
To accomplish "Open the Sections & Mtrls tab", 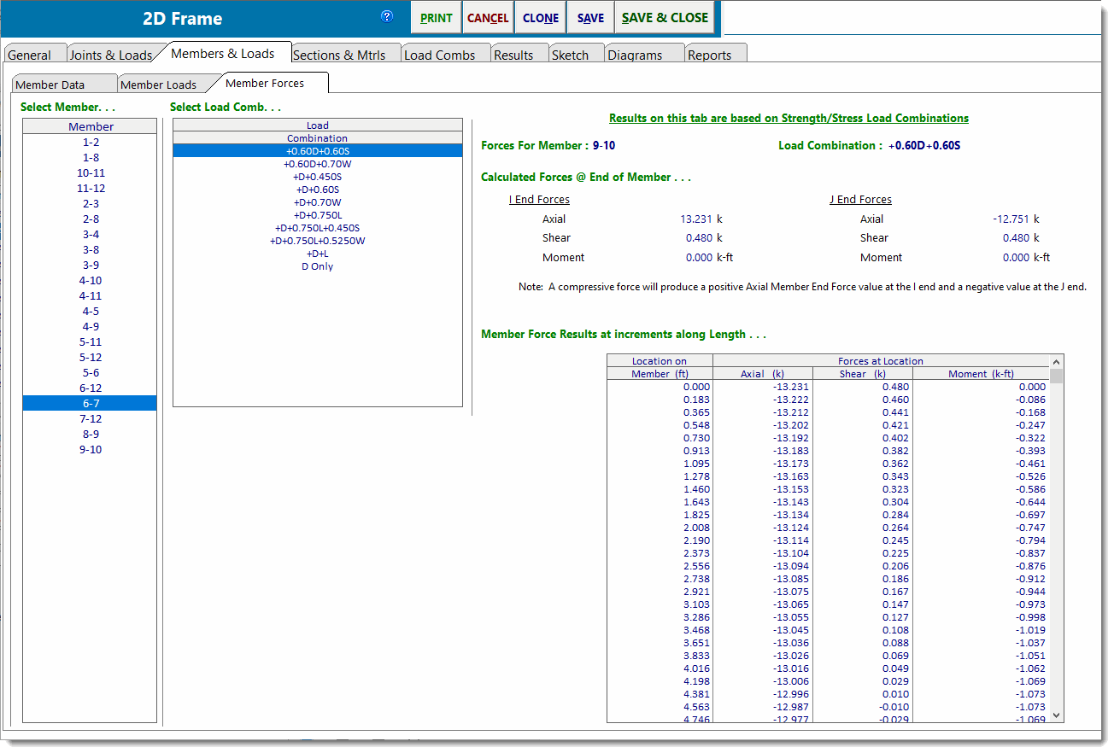I will (339, 55).
